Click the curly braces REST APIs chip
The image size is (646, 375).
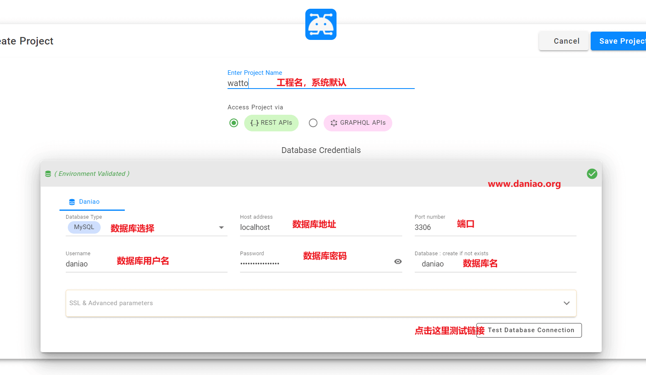tap(271, 123)
